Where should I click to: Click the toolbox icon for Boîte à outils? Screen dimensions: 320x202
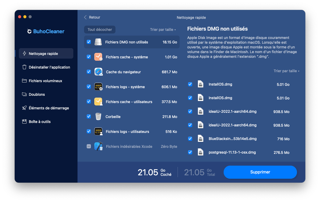pyautogui.click(x=24, y=121)
